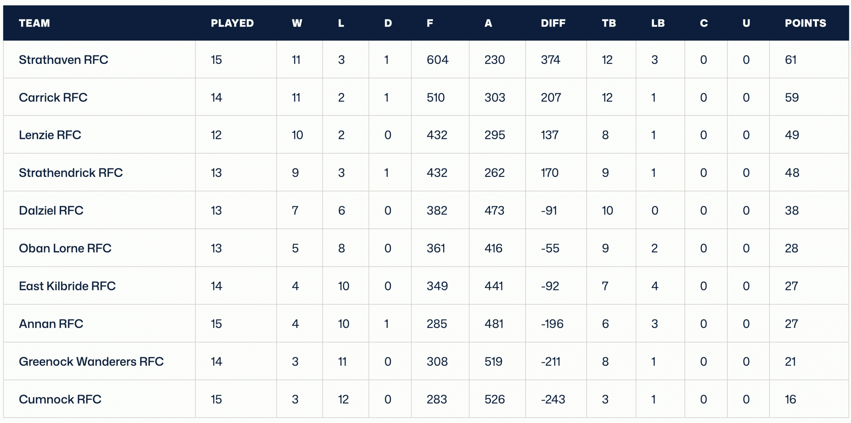This screenshot has width=851, height=423.
Task: Click the LB column header
Action: point(658,23)
